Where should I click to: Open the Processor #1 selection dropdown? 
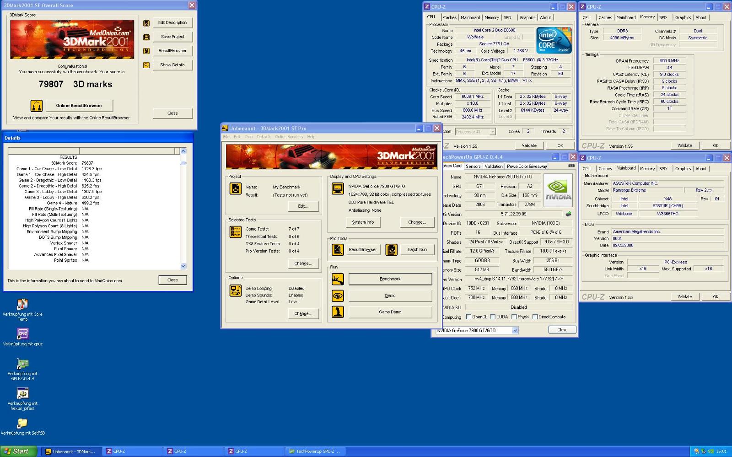point(492,132)
